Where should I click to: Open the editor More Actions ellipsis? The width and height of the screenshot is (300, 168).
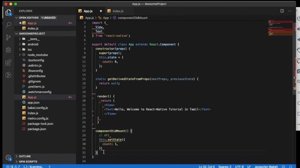click(x=290, y=11)
